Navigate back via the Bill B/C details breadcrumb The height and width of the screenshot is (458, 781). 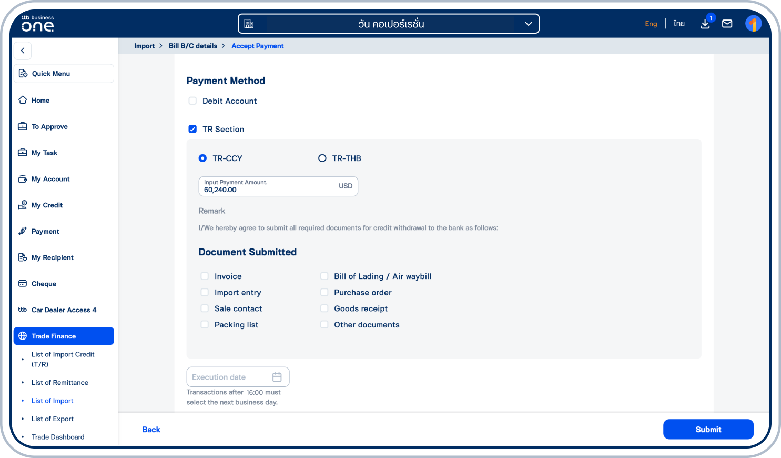click(192, 46)
